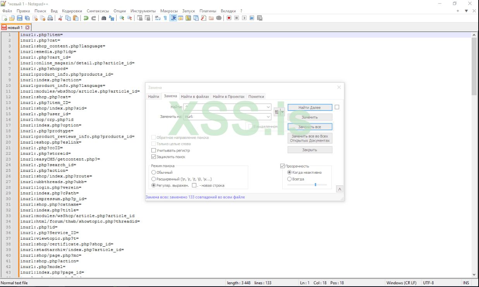
Task: Tick the checkbox beside "Найти Далее"
Action: (337, 107)
